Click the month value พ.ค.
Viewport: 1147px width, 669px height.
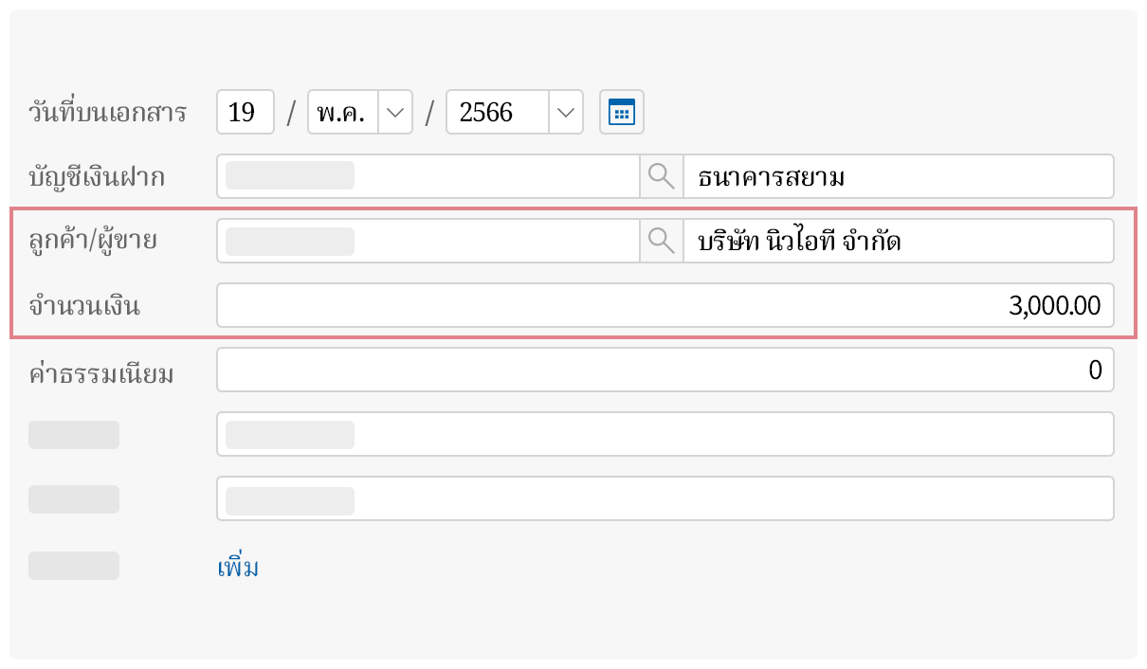[341, 112]
